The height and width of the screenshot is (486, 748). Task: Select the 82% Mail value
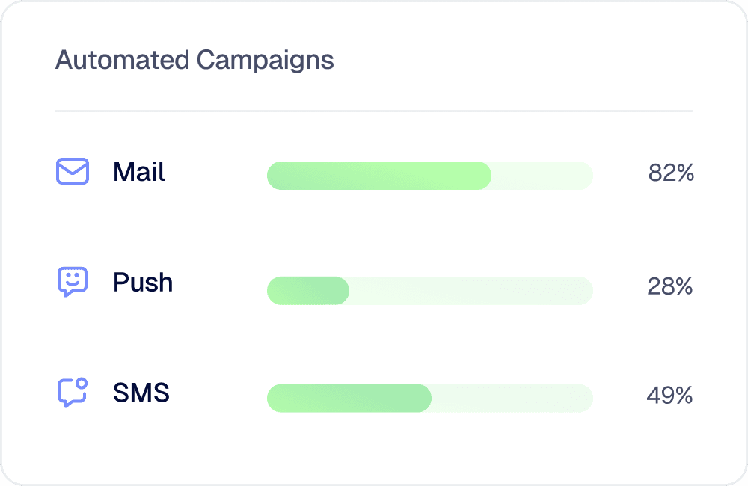click(671, 173)
